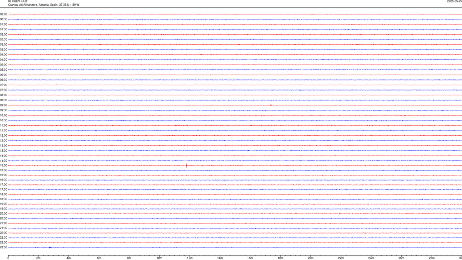Screen dimensions: 462x260
Task: Click the 4m tick label on the axis
Action: [69, 258]
